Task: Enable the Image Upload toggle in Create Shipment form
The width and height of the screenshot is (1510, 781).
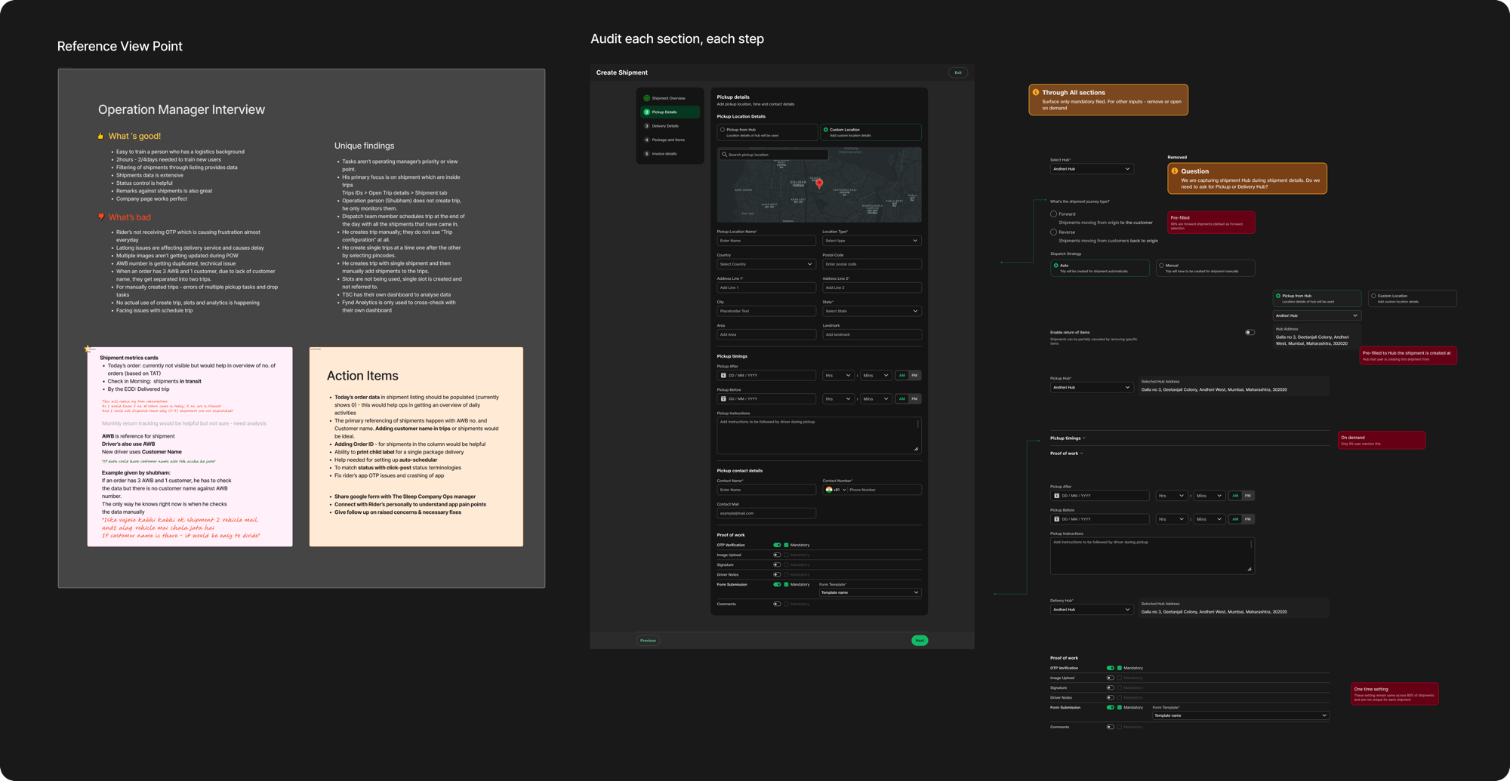Action: coord(777,555)
